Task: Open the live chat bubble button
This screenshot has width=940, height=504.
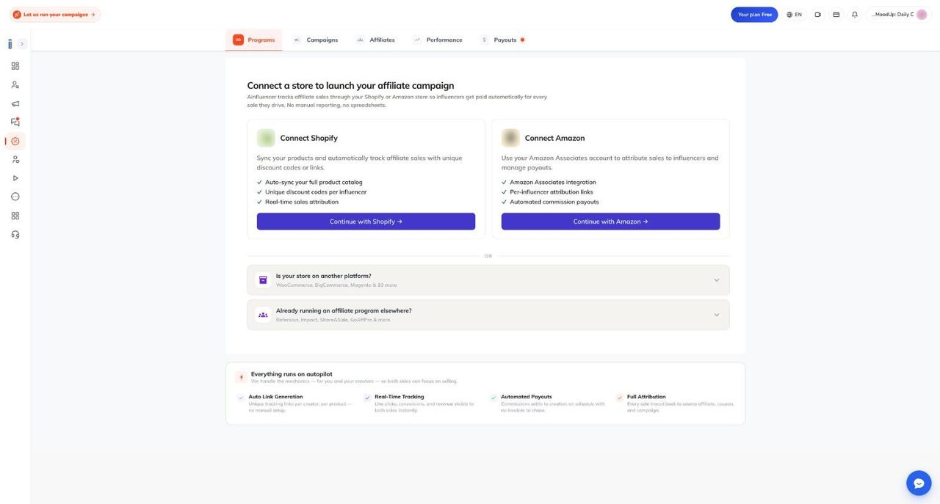Action: coord(919,483)
